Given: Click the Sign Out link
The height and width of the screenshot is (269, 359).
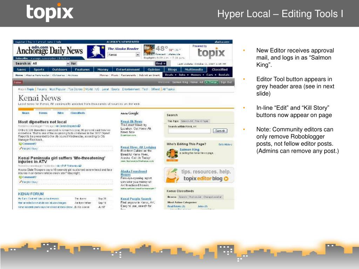Looking at the screenshot, I should [x=226, y=82].
